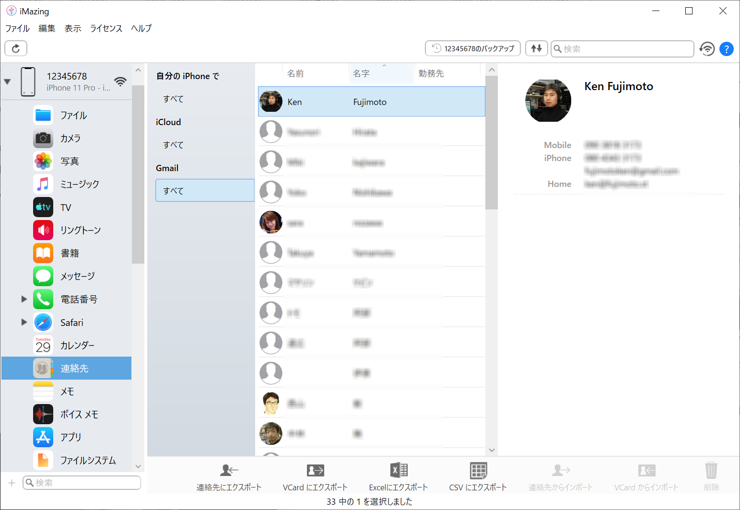Collapse the 12345678 device tree
This screenshot has height=510, width=740.
point(7,81)
